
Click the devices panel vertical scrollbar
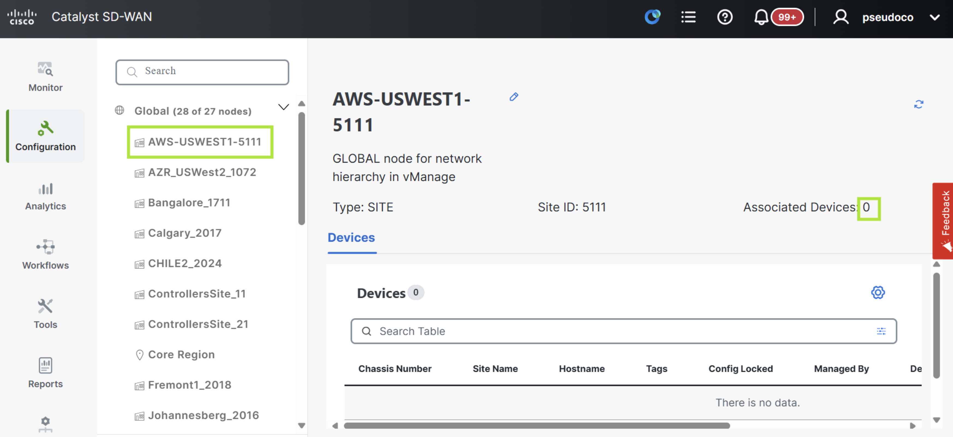(936, 325)
